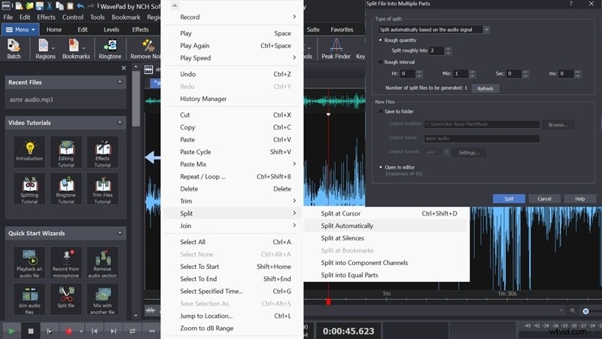Click the sidebar vertical scrollbar
Image resolution: width=602 pixels, height=339 pixels.
point(136,99)
